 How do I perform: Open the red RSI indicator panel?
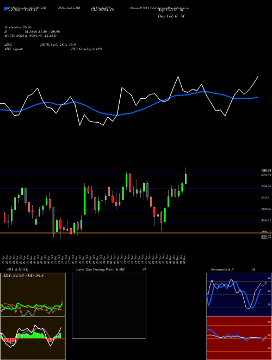click(x=239, y=338)
